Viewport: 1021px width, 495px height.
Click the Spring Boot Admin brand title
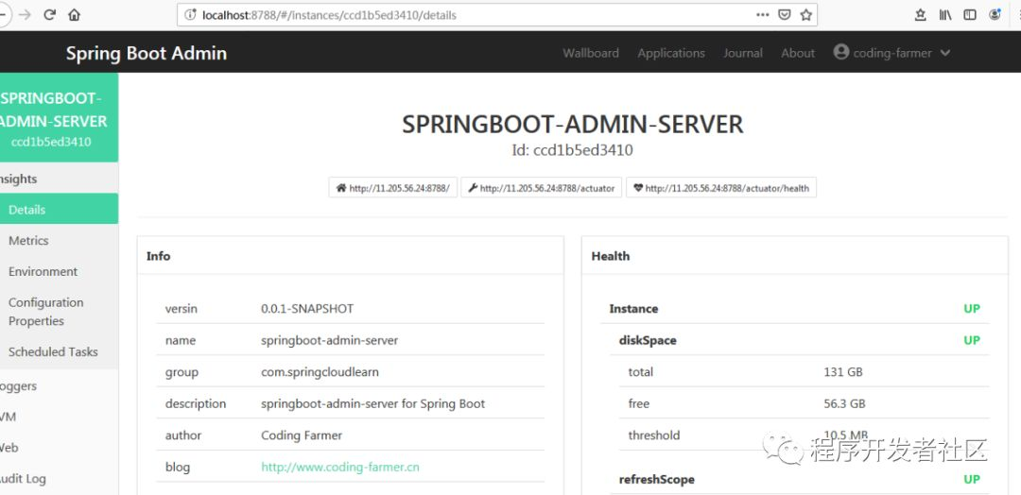pos(147,53)
